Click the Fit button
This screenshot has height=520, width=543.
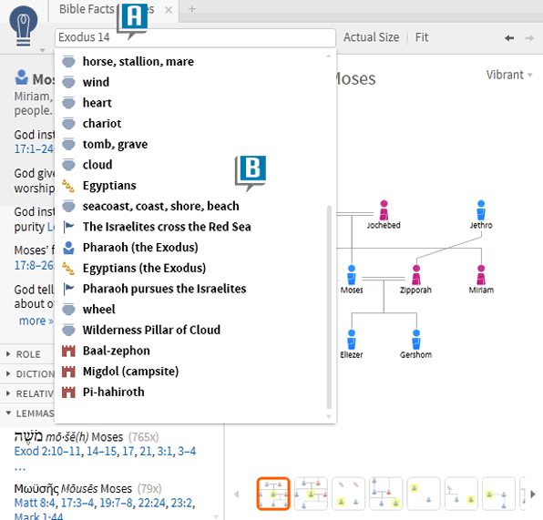[422, 37]
